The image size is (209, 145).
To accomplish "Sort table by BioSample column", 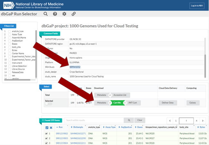I will [x=77, y=127].
